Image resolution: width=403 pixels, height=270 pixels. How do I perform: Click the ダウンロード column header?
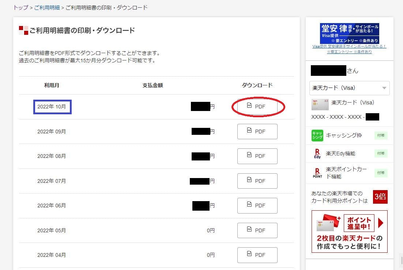tap(257, 85)
